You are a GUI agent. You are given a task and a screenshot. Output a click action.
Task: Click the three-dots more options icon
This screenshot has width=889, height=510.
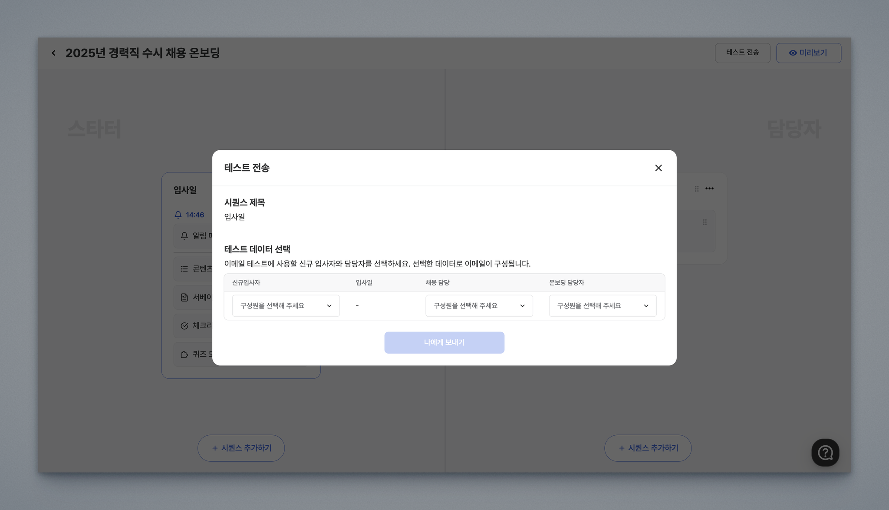point(709,189)
